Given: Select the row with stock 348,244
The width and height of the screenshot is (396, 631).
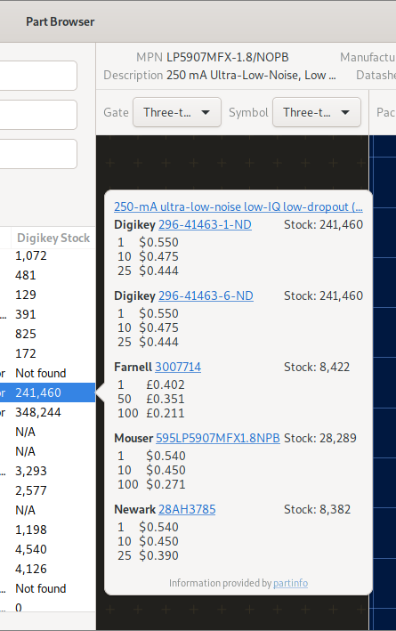Looking at the screenshot, I should 47,412.
